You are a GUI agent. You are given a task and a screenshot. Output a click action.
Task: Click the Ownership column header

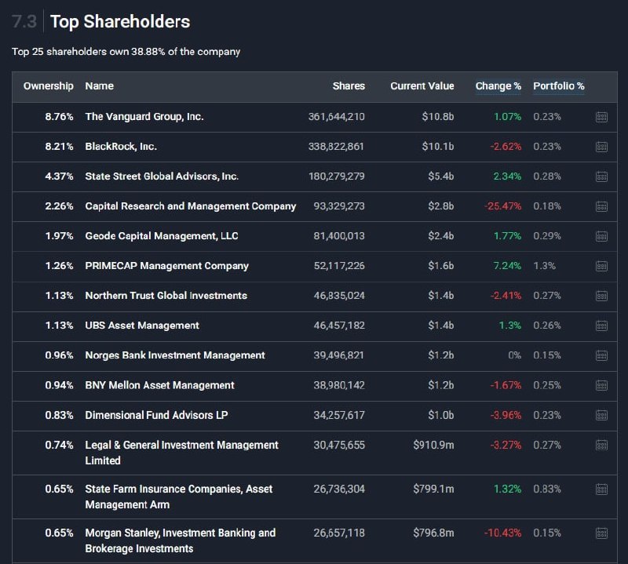[x=49, y=86]
